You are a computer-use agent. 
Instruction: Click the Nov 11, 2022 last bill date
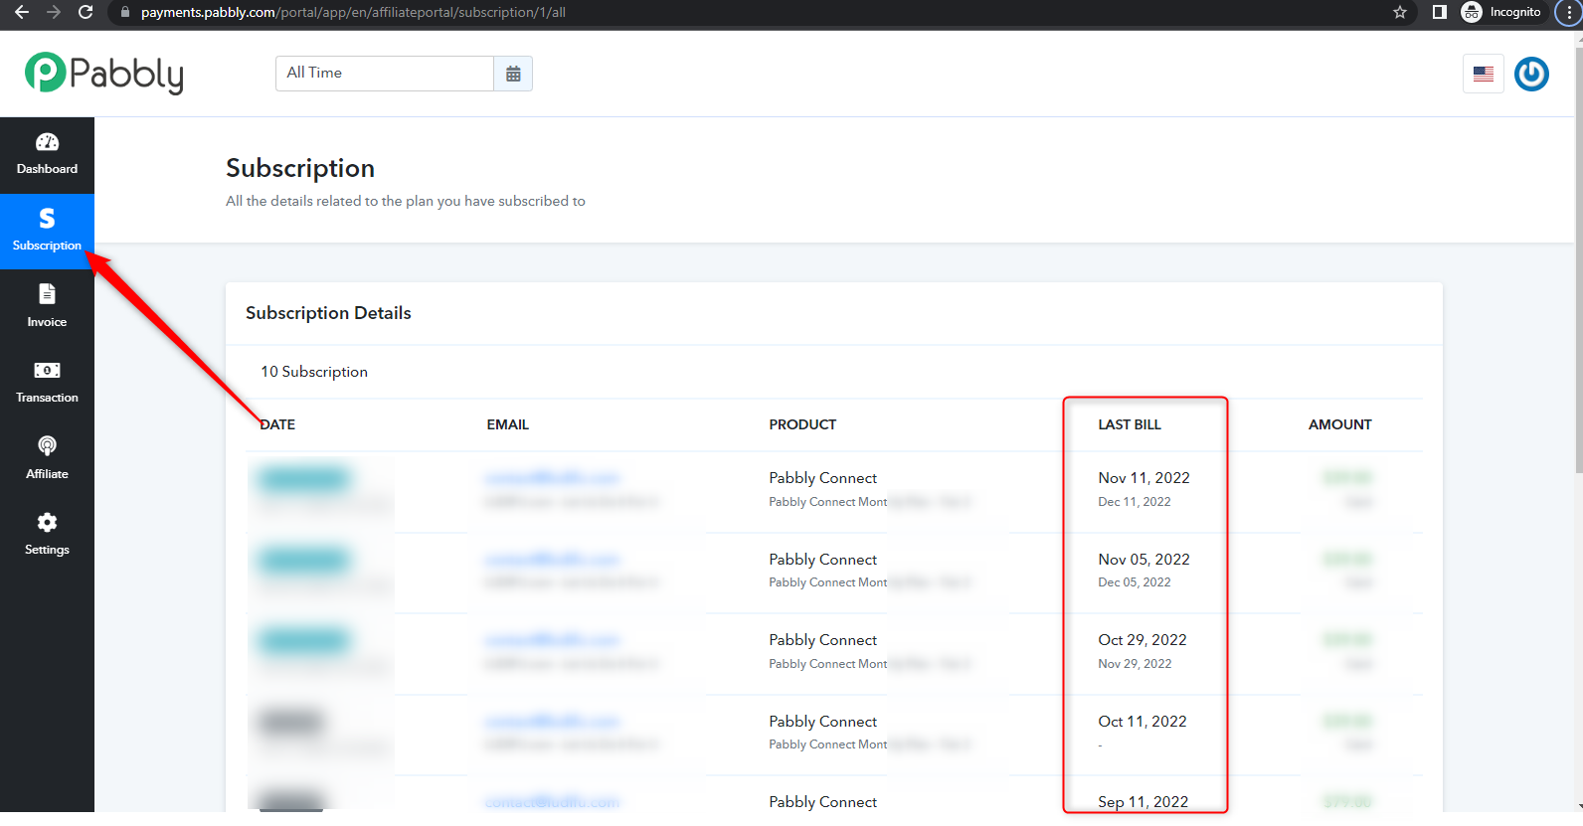[1143, 478]
